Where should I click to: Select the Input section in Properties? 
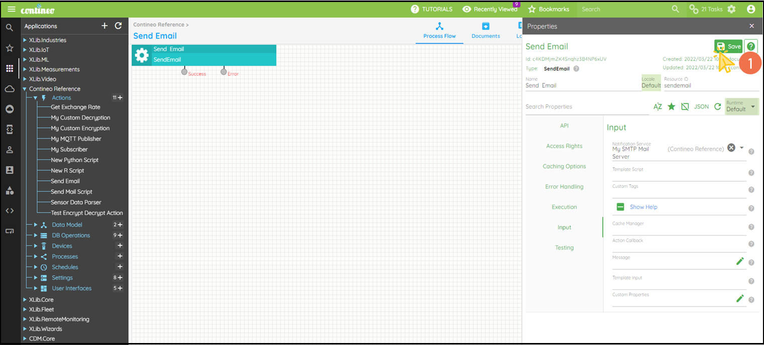point(564,227)
